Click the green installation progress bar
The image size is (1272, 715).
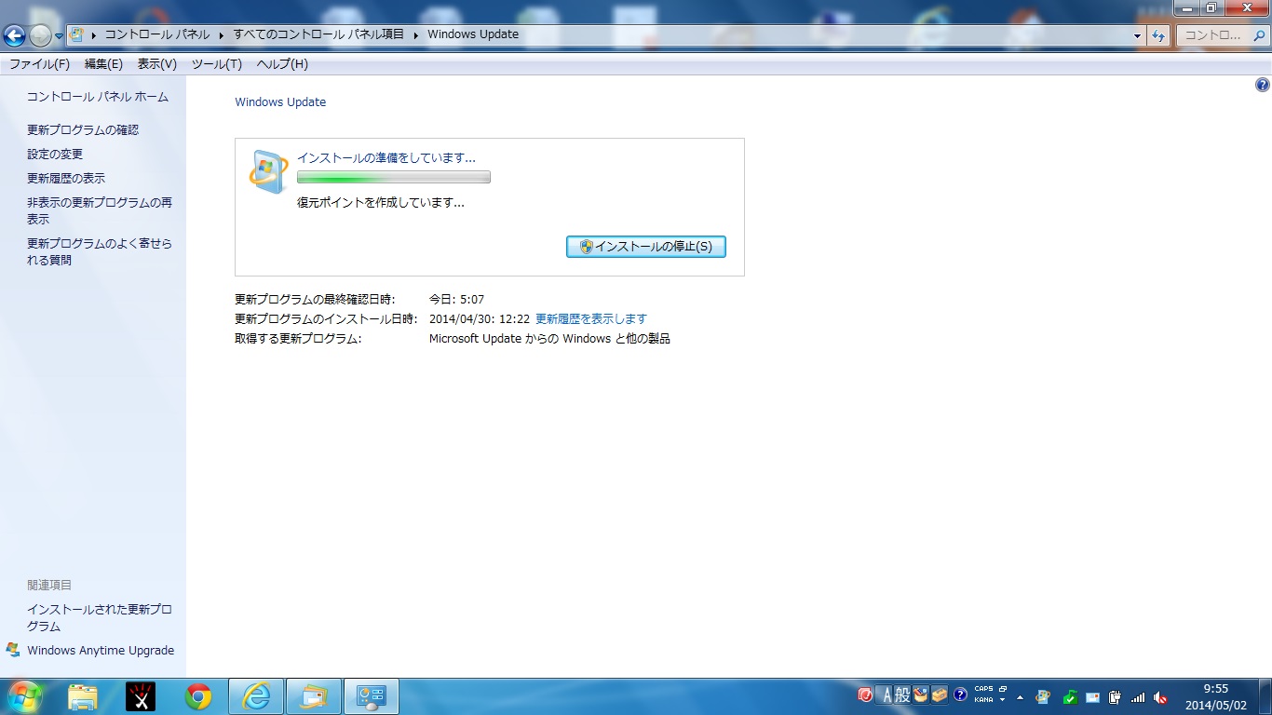point(394,177)
